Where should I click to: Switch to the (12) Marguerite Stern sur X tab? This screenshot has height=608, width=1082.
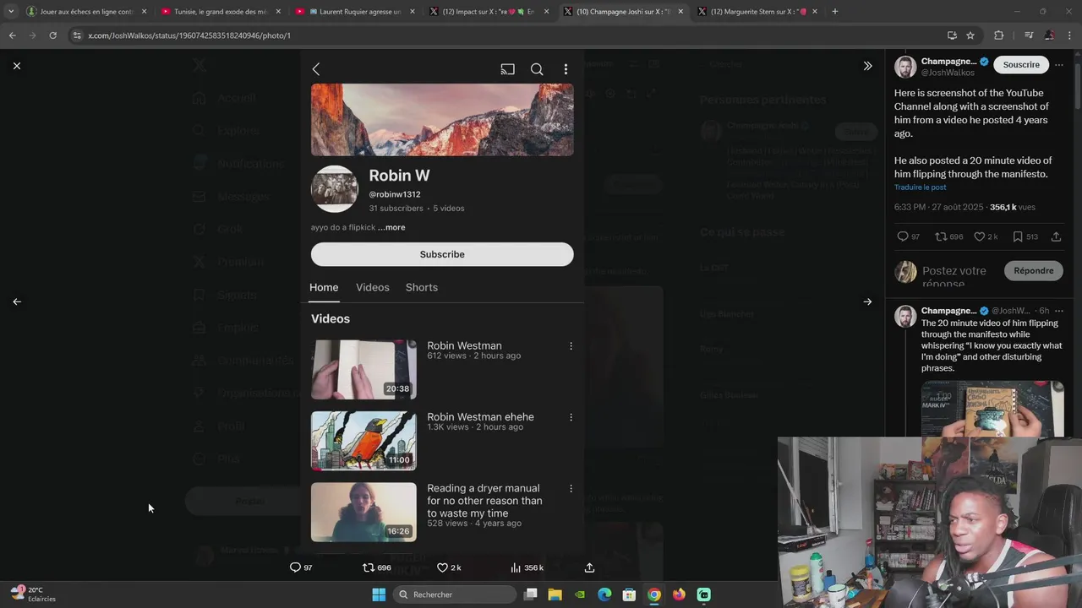point(757,12)
